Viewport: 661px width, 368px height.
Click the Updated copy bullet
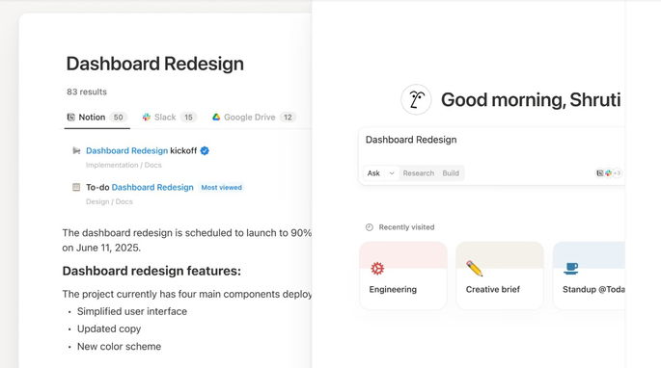(x=109, y=329)
